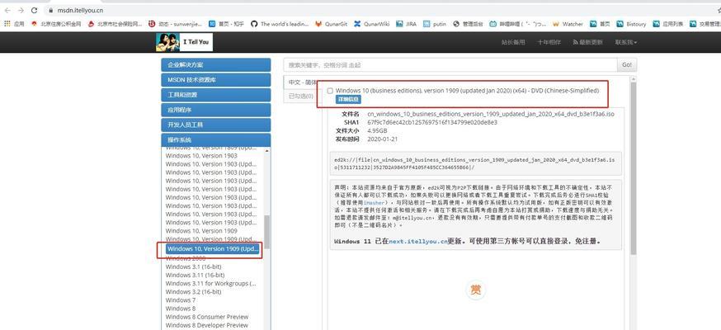Screen dimensions: 721x330
Task: Open the QunarGit bookmark
Action: pyautogui.click(x=331, y=24)
